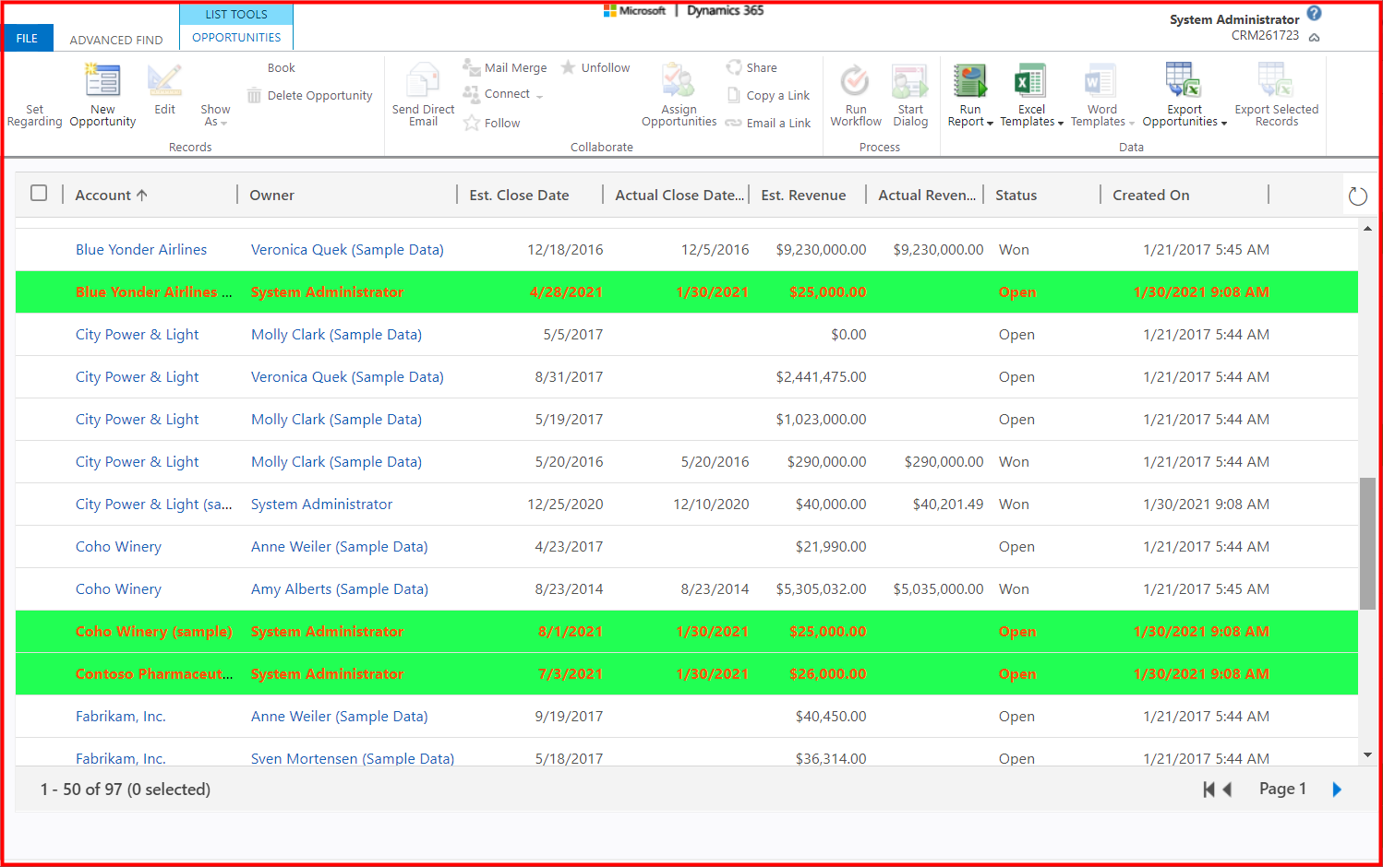
Task: Create a New Opportunity
Action: click(x=102, y=95)
